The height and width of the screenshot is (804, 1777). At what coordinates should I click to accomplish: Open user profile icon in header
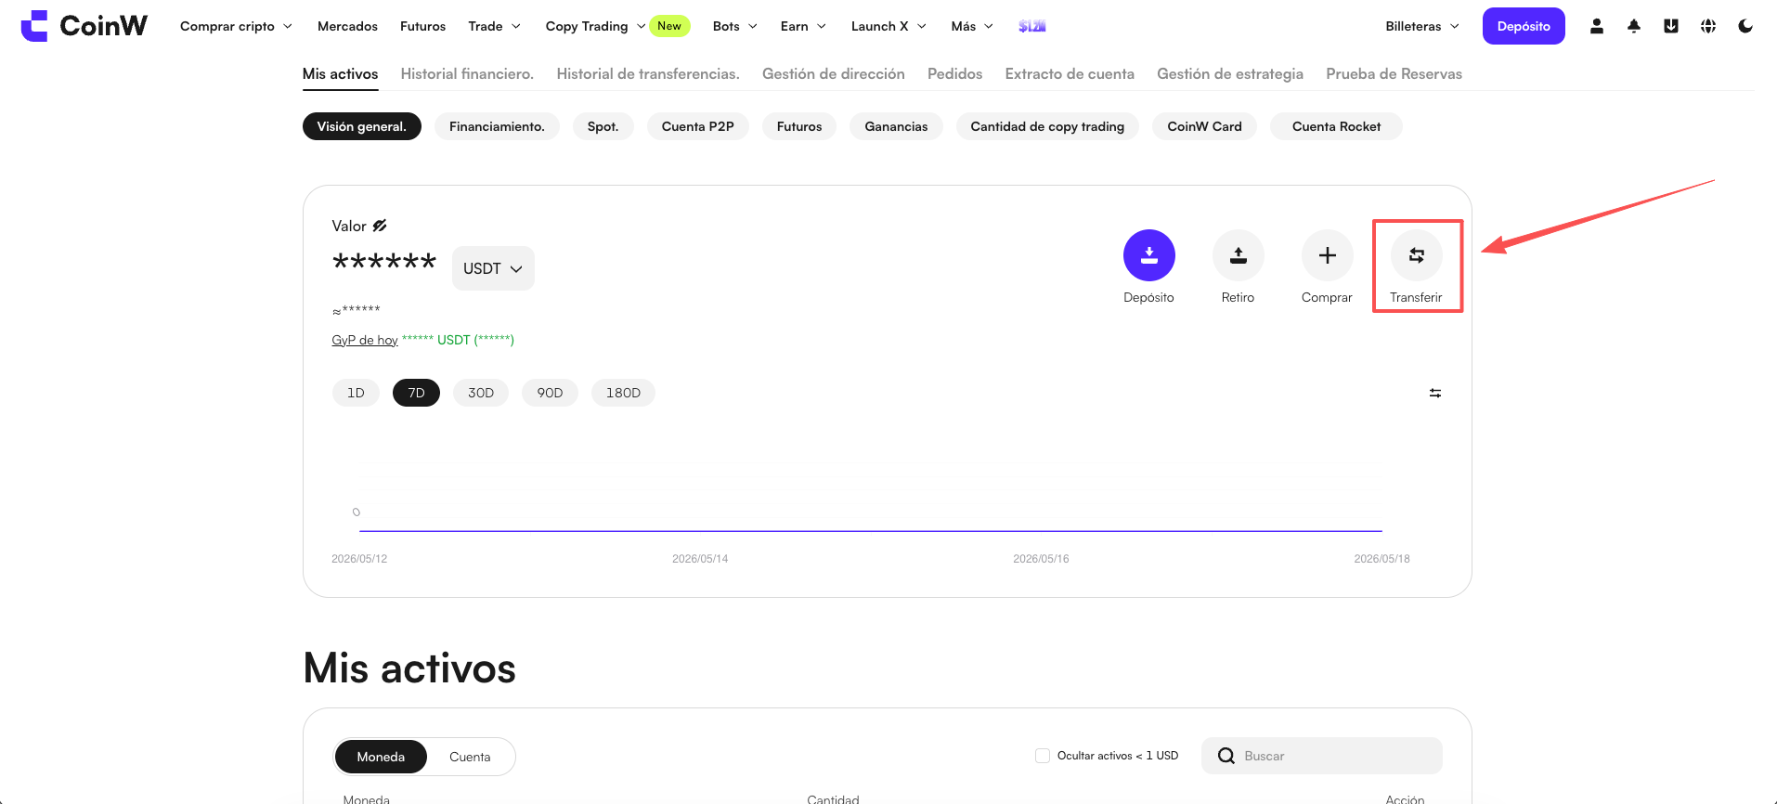[x=1597, y=26]
